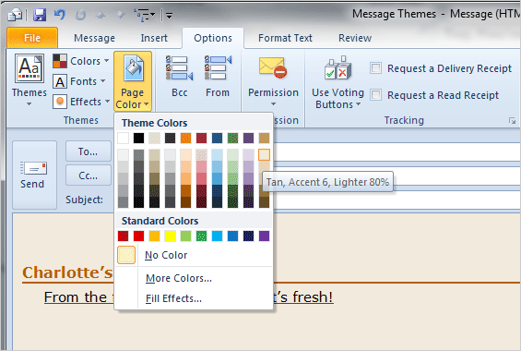Expand the theme Effects dropdown
This screenshot has height=351, width=521.
81,102
